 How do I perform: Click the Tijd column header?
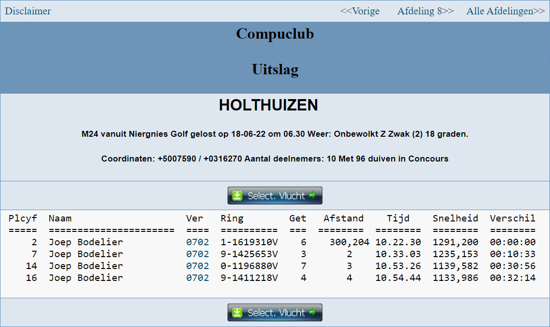point(398,219)
